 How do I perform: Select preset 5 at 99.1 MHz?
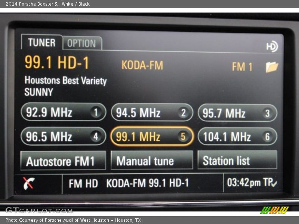[152, 136]
